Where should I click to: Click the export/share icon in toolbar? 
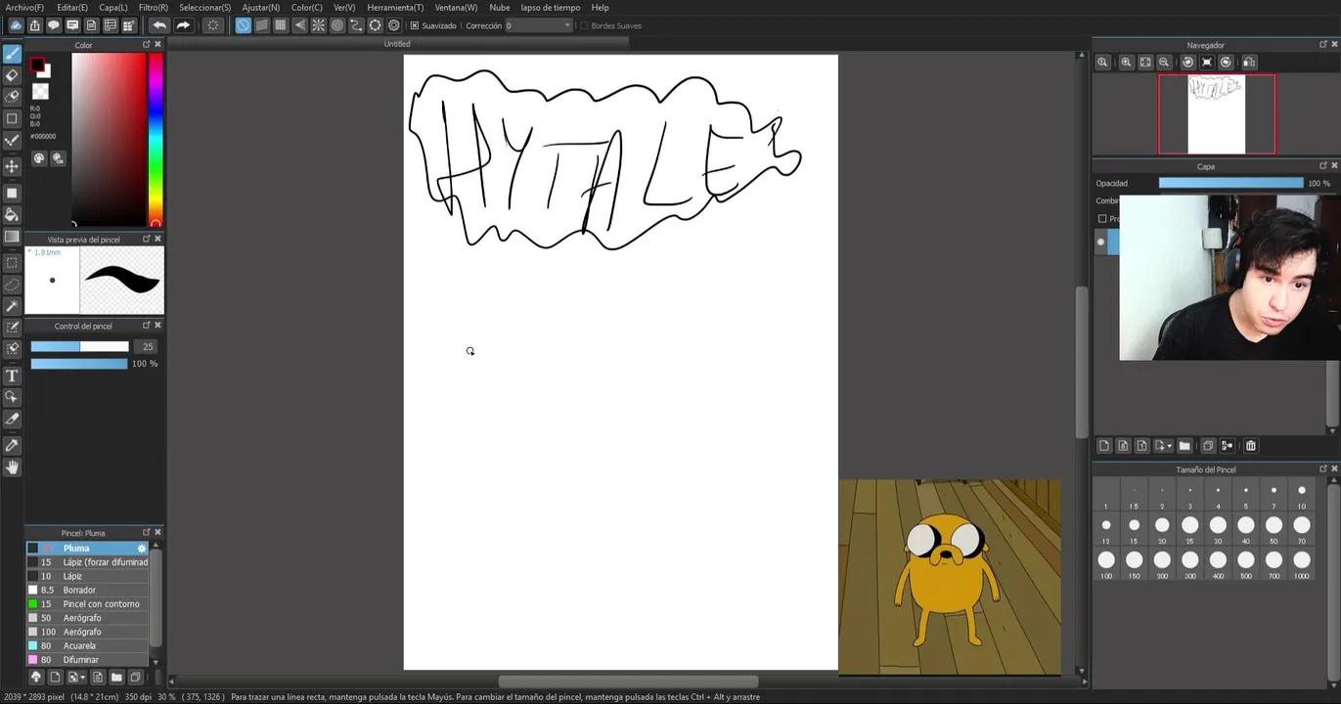34,25
